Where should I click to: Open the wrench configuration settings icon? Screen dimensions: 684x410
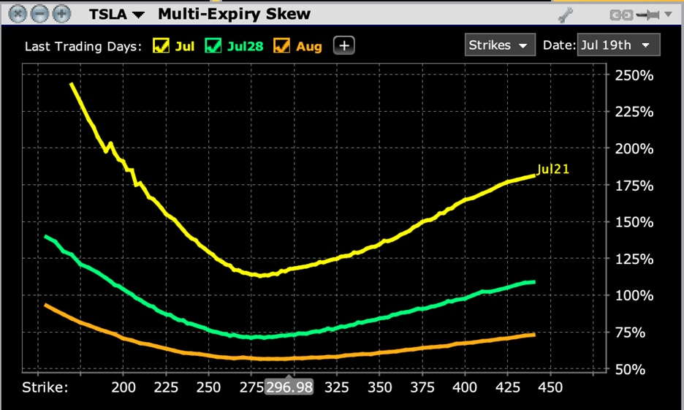[x=566, y=15]
